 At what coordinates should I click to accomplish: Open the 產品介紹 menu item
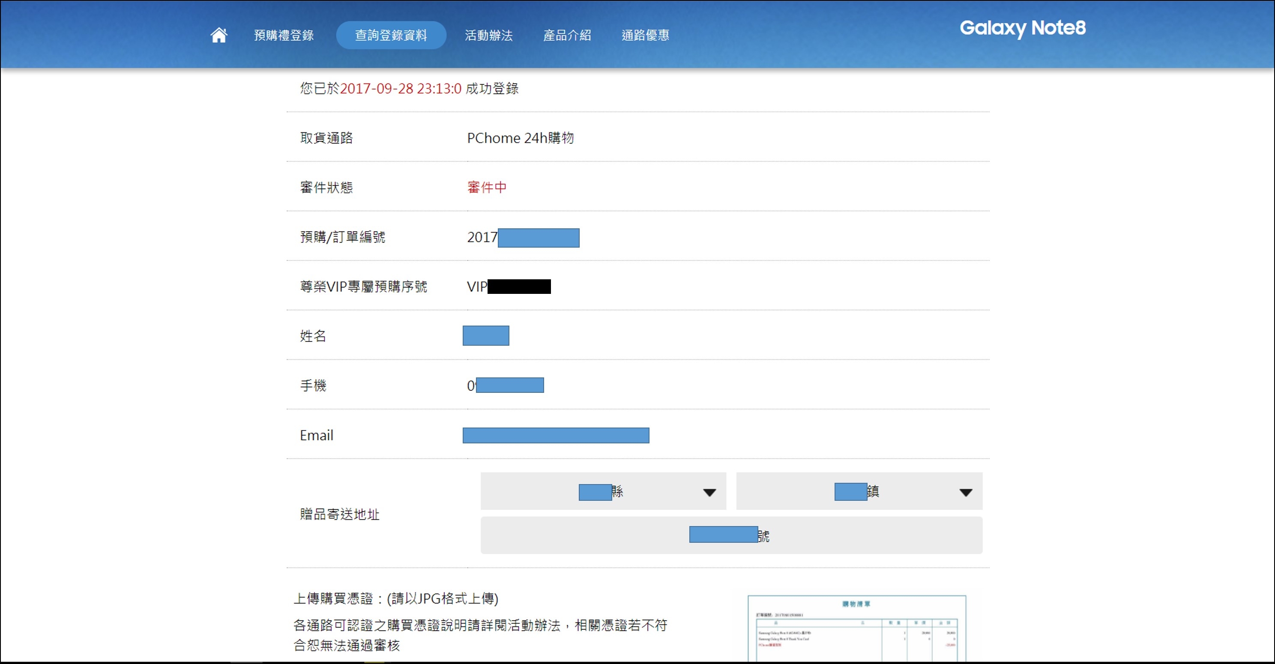[x=567, y=35]
